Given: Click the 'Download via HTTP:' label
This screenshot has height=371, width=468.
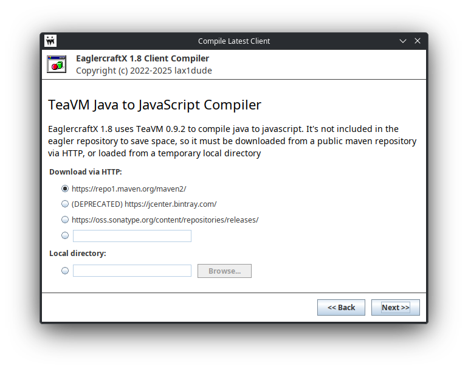Looking at the screenshot, I should click(86, 172).
